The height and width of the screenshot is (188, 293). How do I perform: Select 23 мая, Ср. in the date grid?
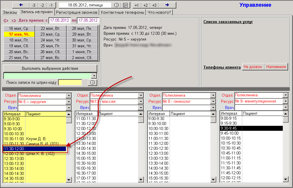pyautogui.click(x=50, y=34)
